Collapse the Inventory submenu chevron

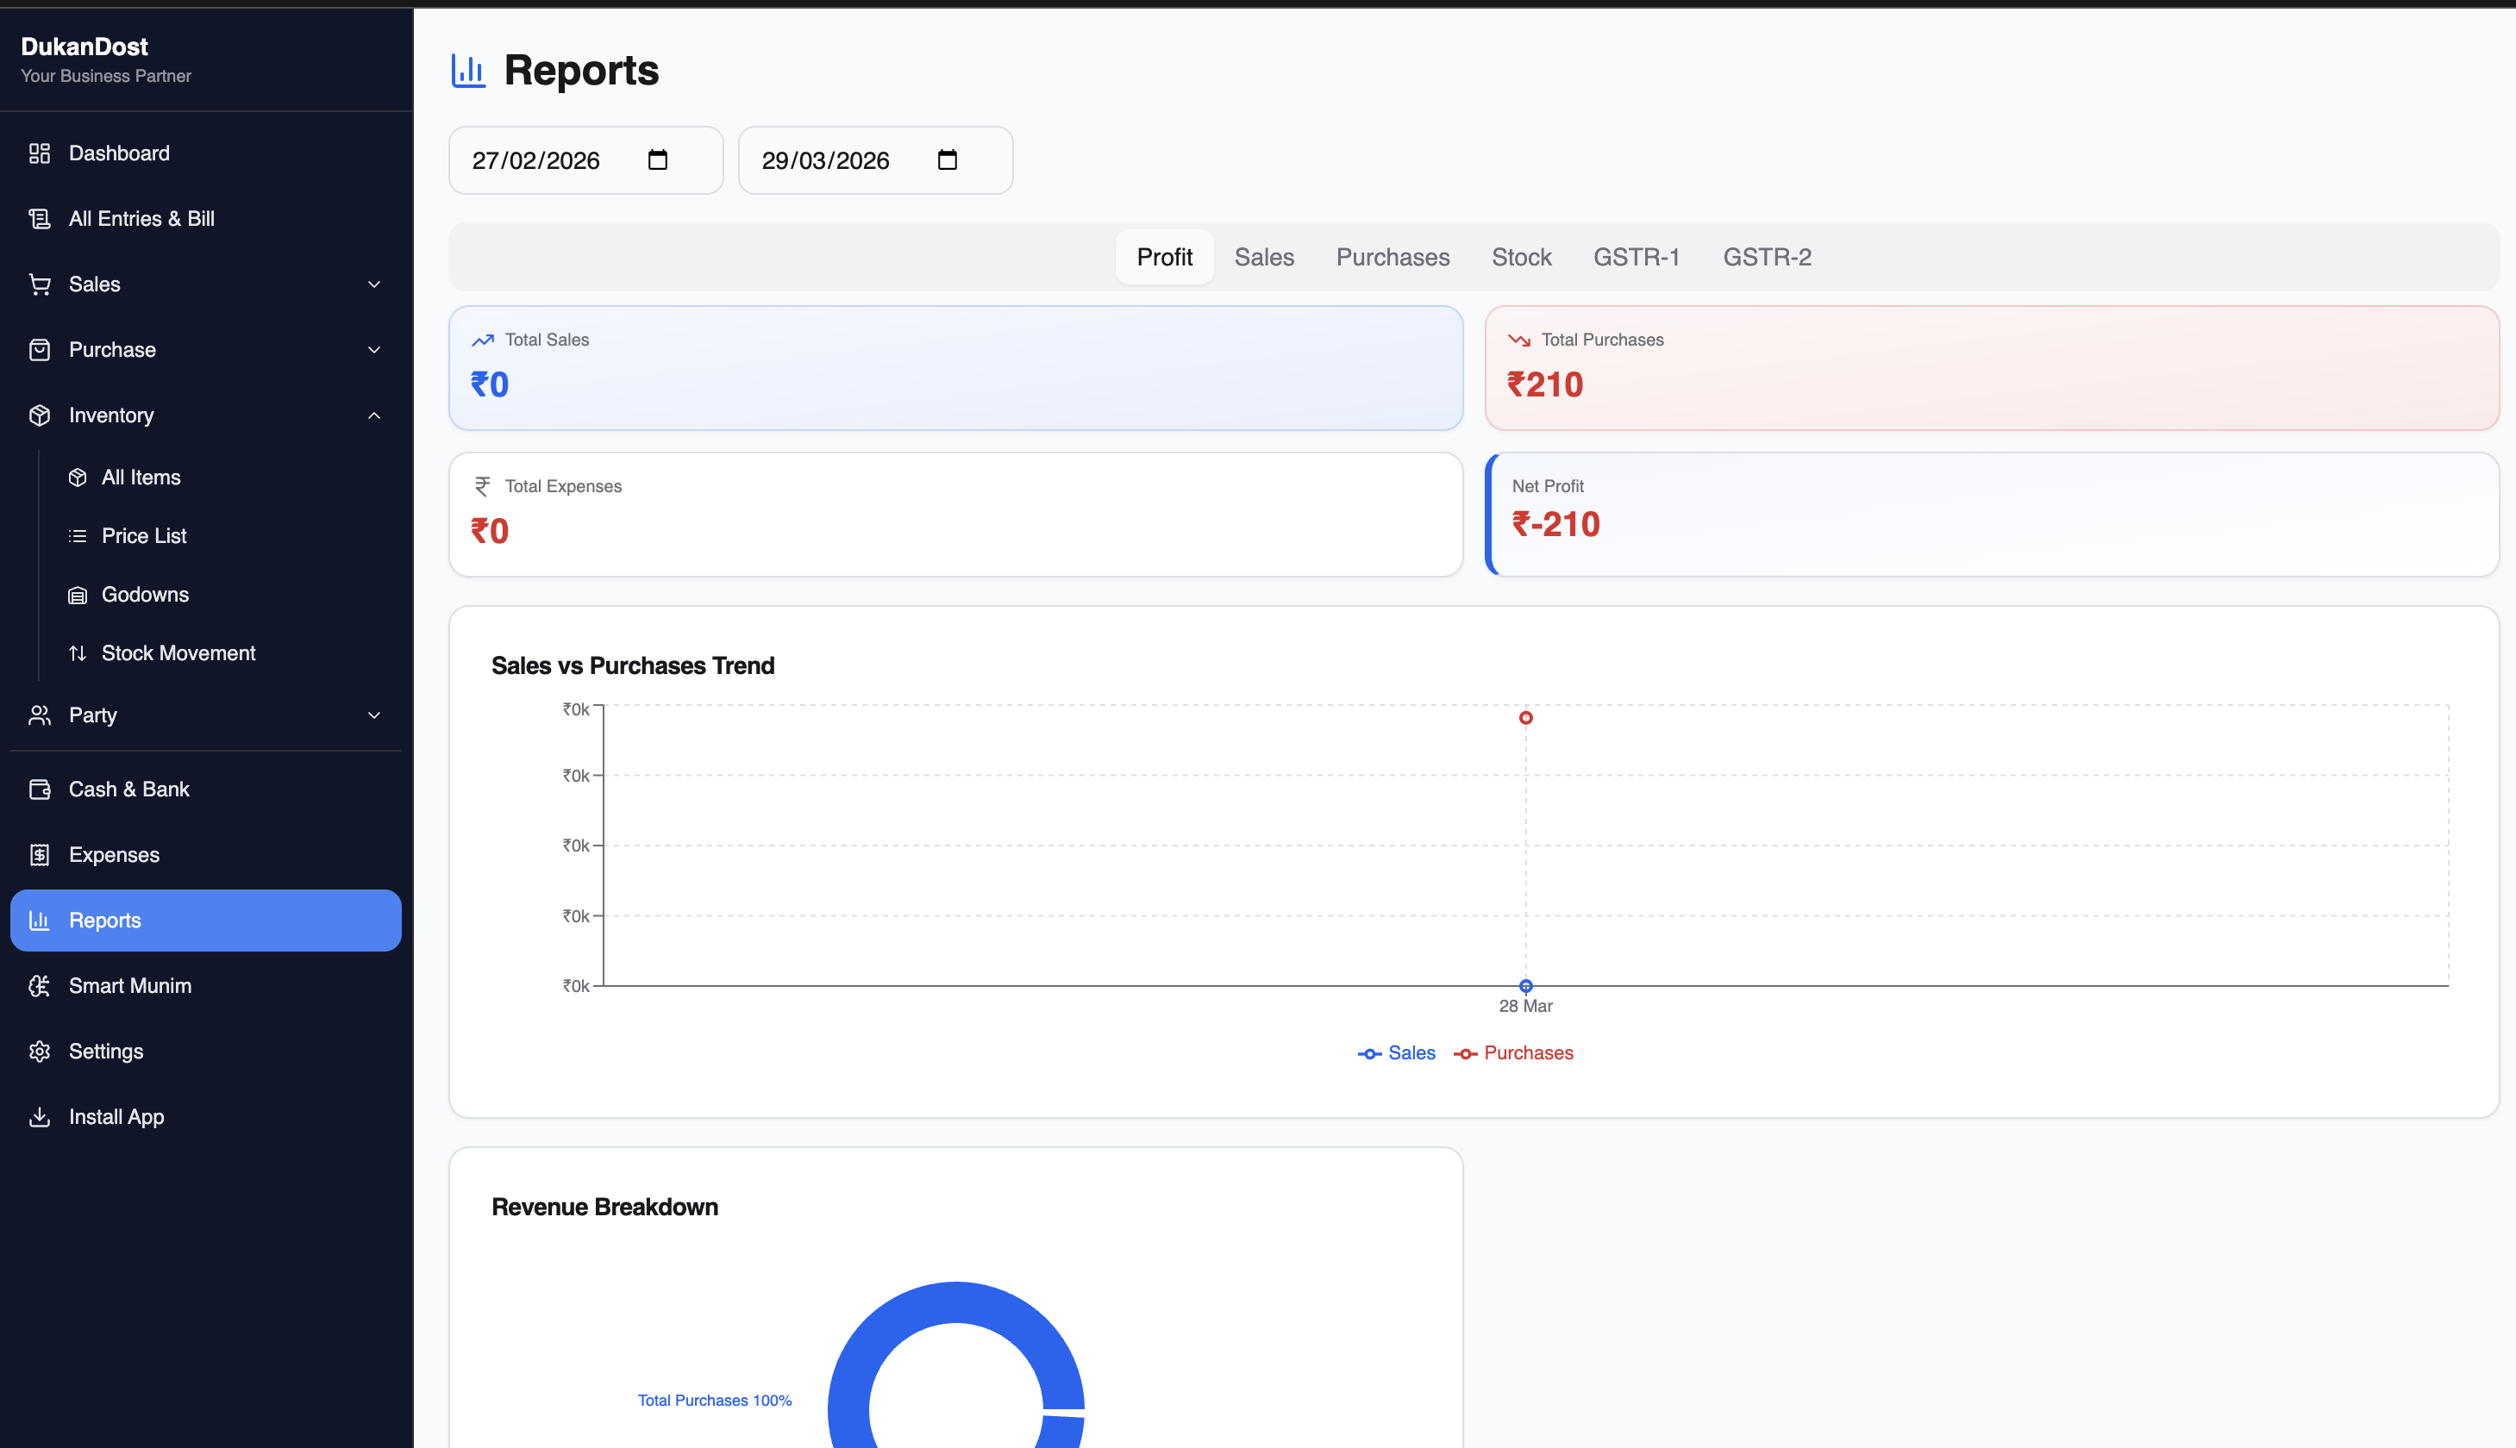pos(374,415)
